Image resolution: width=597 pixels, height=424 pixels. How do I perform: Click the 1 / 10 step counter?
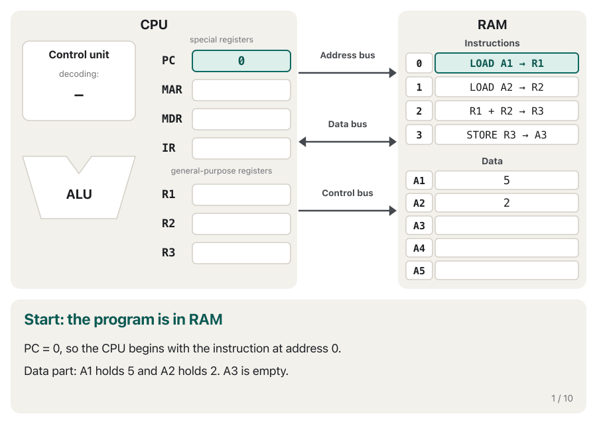coord(562,398)
